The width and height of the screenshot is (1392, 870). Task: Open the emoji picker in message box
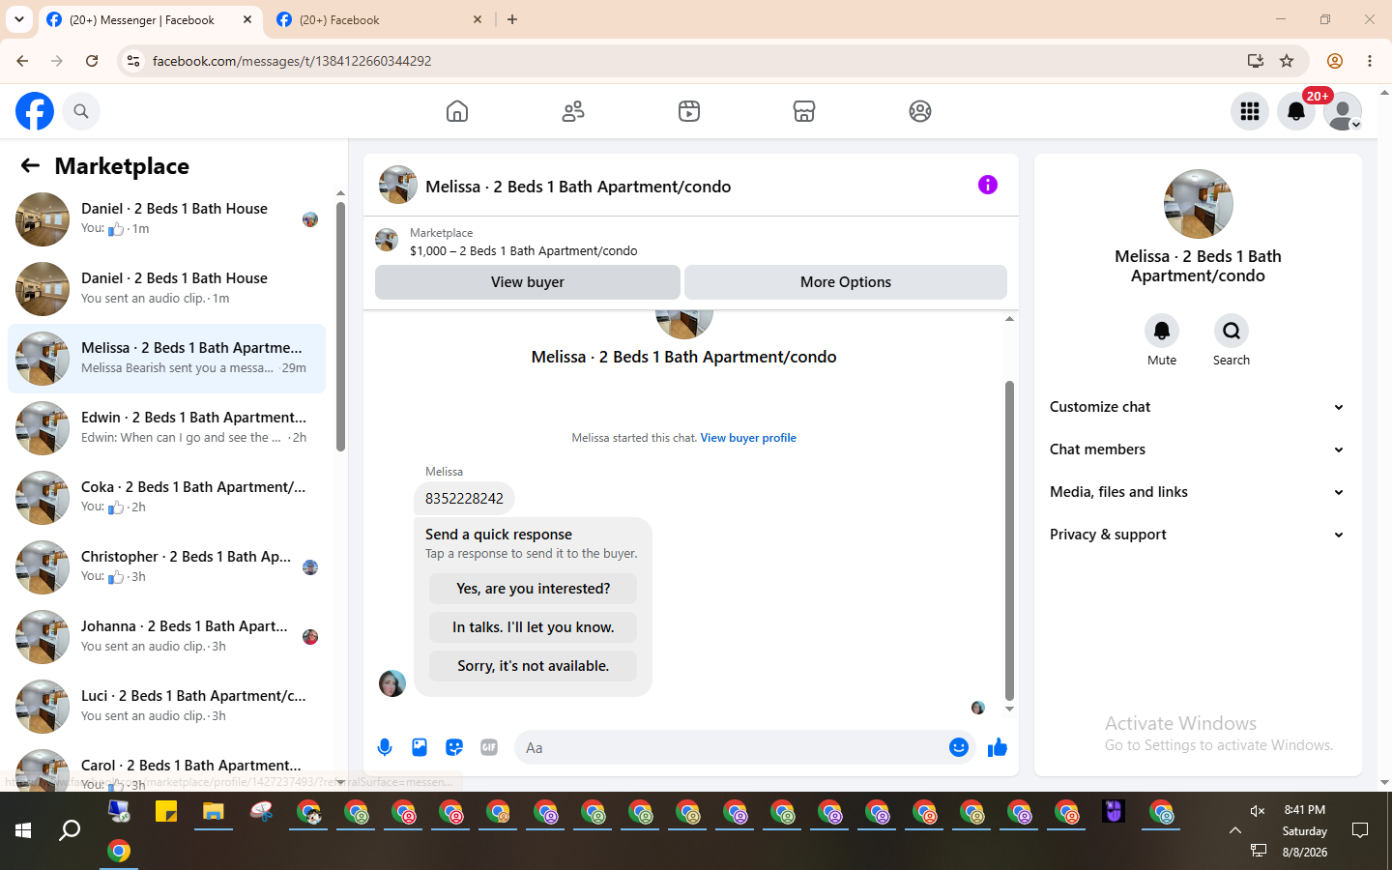pyautogui.click(x=959, y=747)
